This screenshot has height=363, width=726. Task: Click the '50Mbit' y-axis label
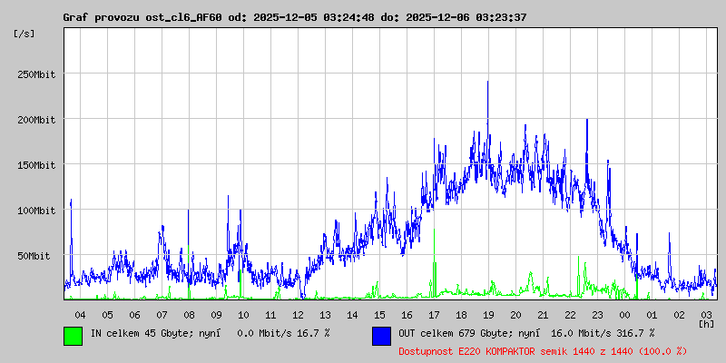pos(37,256)
